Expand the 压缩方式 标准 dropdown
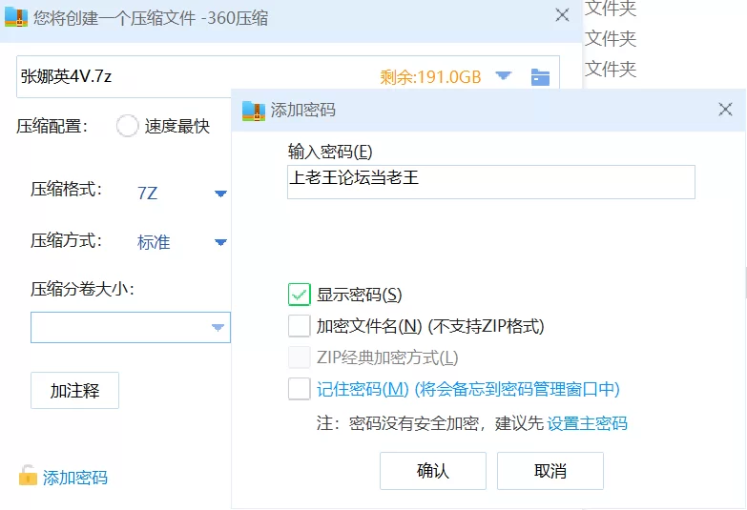 pyautogui.click(x=220, y=242)
